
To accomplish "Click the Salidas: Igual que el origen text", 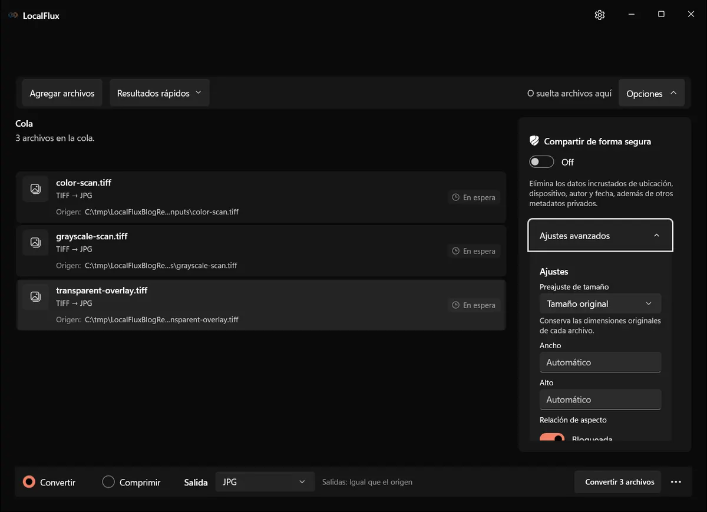I will pos(367,482).
